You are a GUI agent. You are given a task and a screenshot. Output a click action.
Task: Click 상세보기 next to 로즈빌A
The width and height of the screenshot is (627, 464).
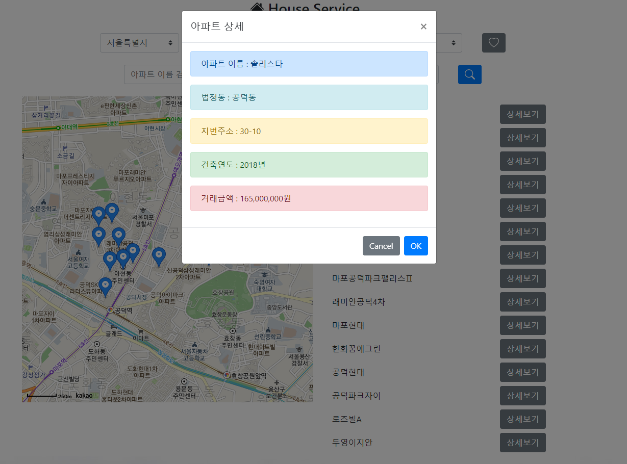coord(522,419)
